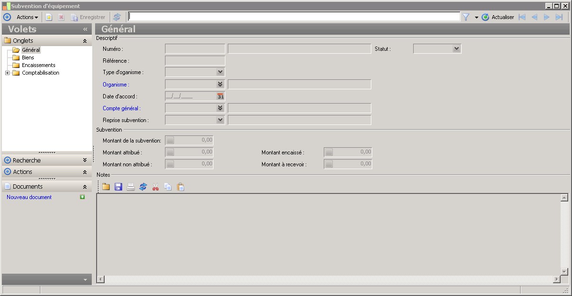572x296 pixels.
Task: Click calculator icon in Montant attribué field
Action: coord(170,152)
